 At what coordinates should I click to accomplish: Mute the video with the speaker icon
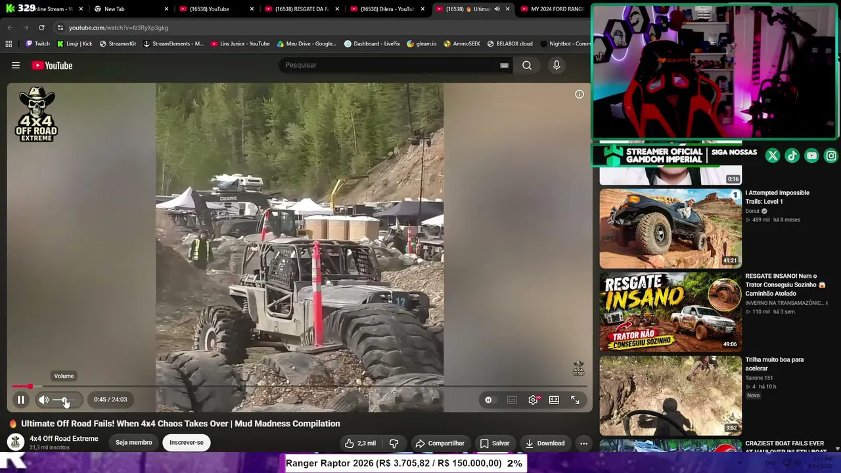pyautogui.click(x=43, y=399)
